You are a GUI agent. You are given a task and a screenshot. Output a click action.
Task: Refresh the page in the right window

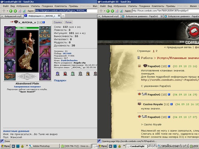121,11
